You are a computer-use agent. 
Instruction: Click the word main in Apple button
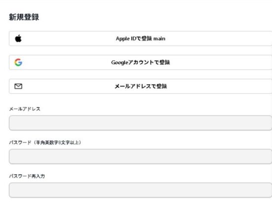coord(159,39)
